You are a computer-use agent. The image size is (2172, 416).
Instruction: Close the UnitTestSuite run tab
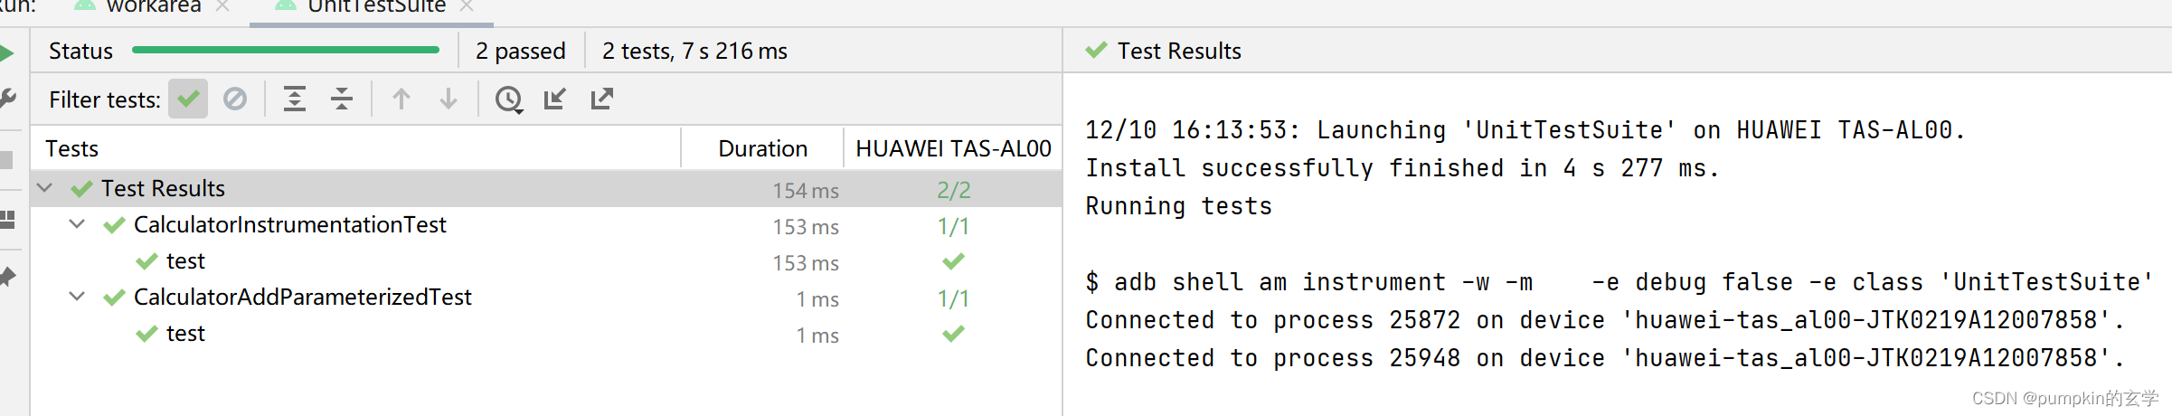(467, 6)
